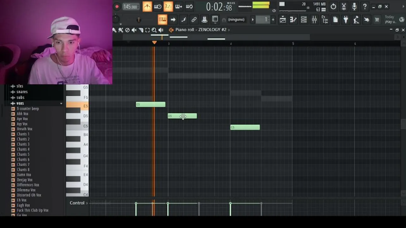Select the Delete tool in piano roll

pyautogui.click(x=127, y=30)
